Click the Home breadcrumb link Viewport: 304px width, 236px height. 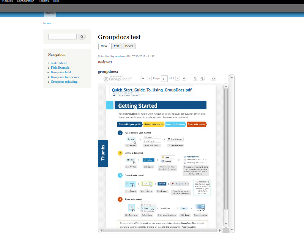47,23
